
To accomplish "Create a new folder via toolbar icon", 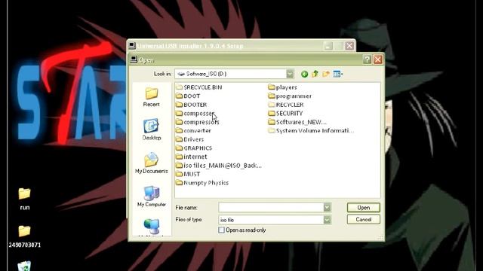I will 325,74.
